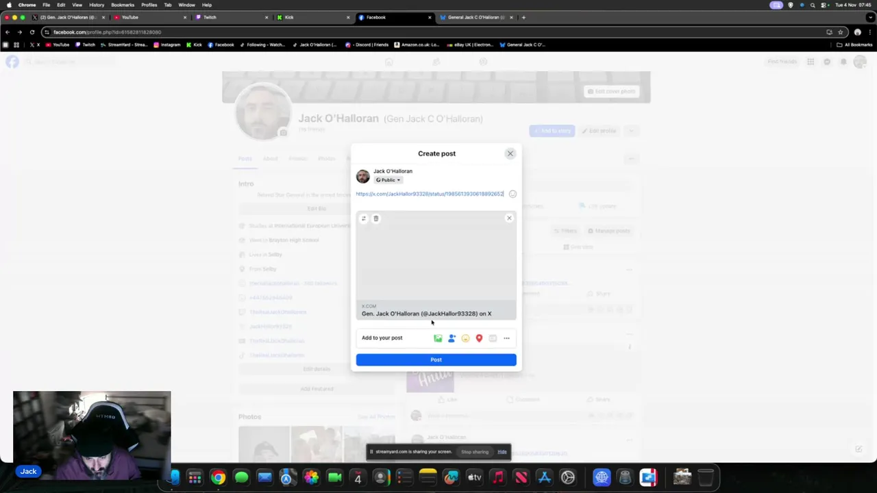
Task: Click the blue Post button
Action: coord(436,359)
